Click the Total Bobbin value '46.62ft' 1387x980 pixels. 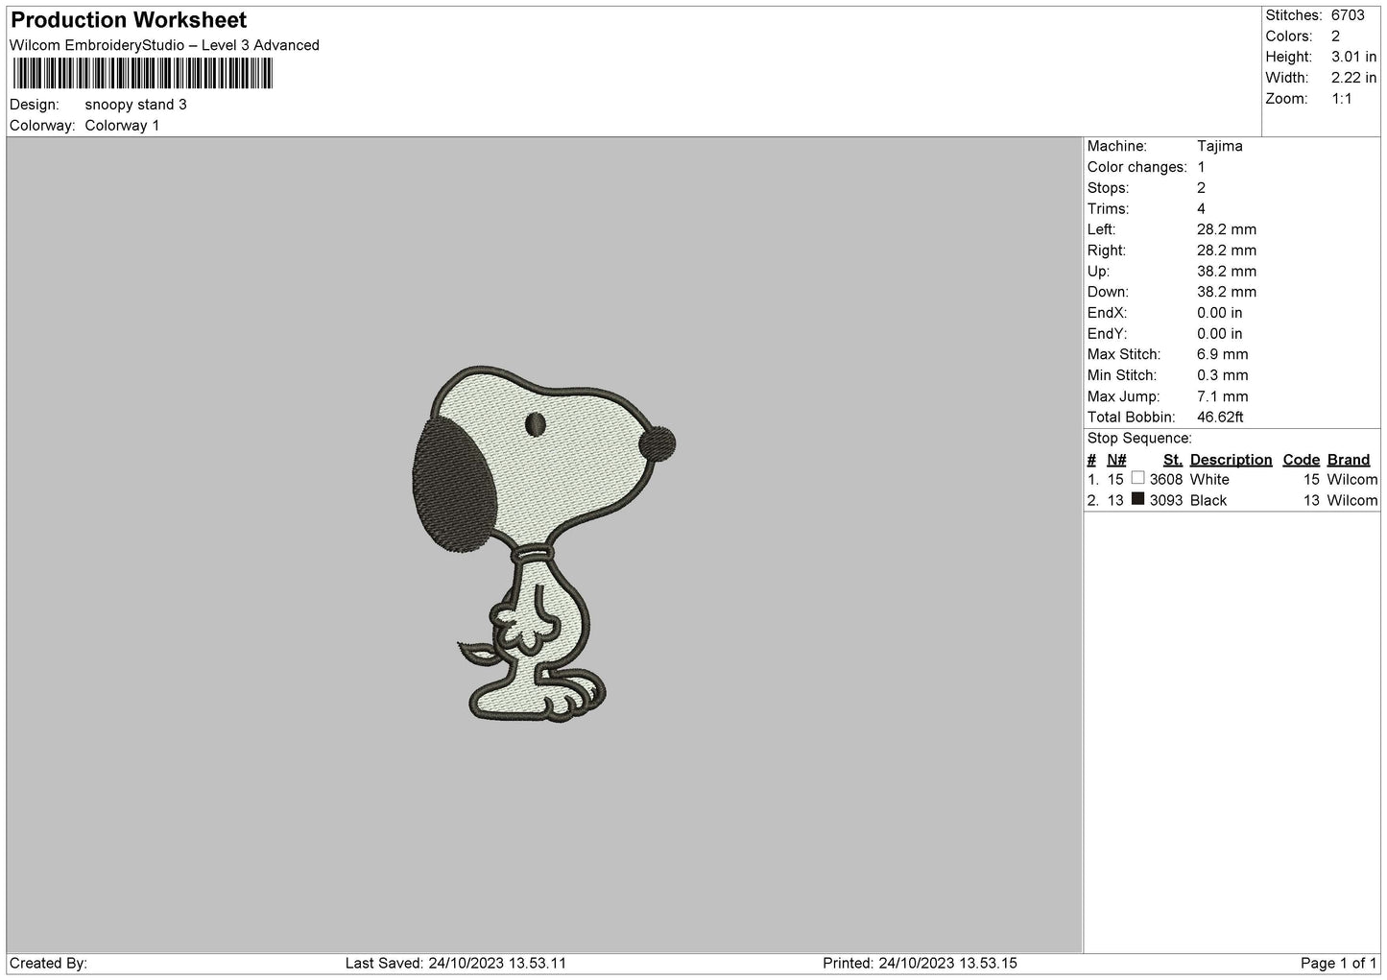tap(1221, 418)
